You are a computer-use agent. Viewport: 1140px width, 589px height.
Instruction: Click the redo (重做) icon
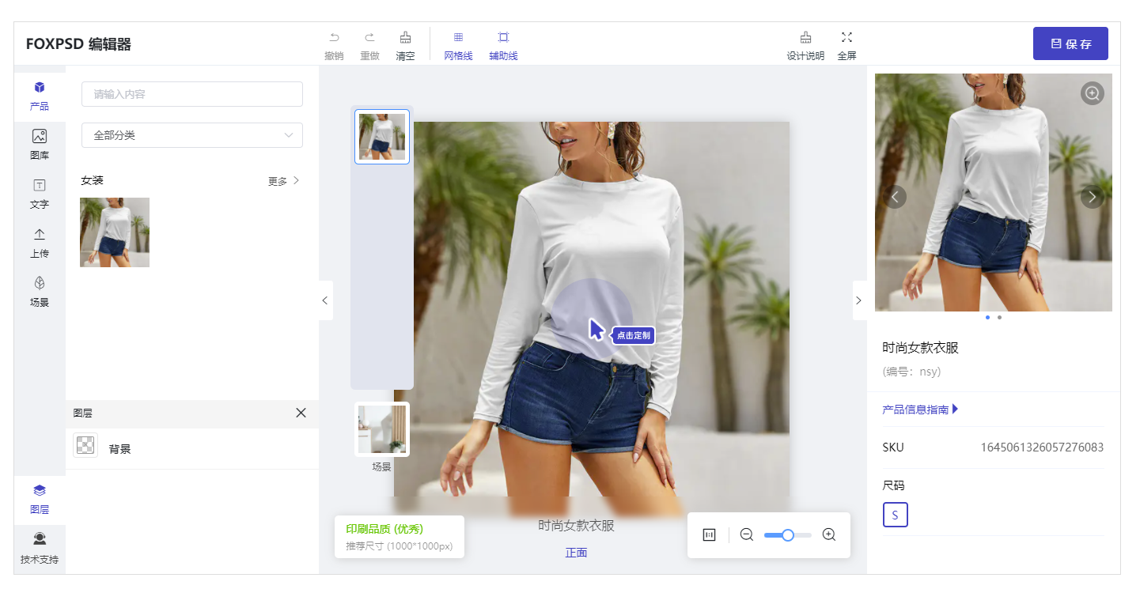369,37
